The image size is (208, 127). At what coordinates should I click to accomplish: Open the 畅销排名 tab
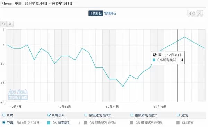[x=110, y=13]
